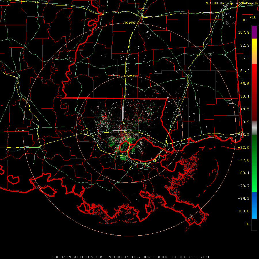The image size is (259, 259).
Task: Click the 100 NMI range ring label
Action: coord(129,23)
